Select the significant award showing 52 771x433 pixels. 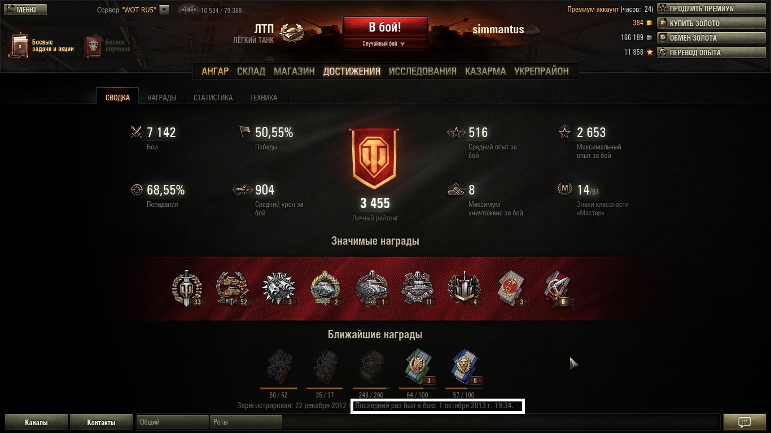point(233,288)
